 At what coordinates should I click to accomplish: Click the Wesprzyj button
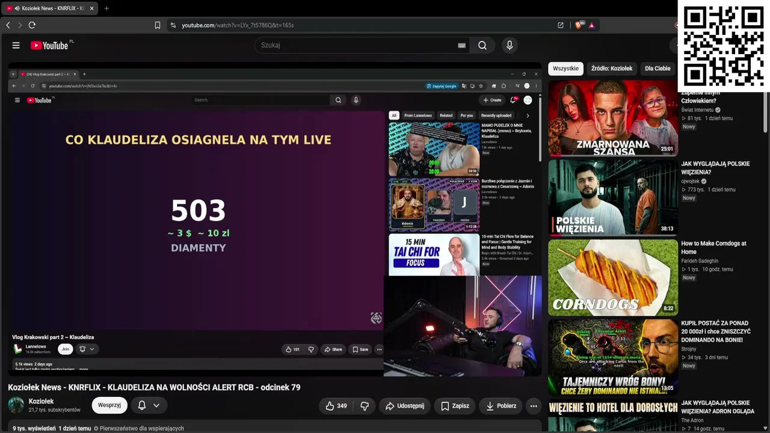click(109, 405)
